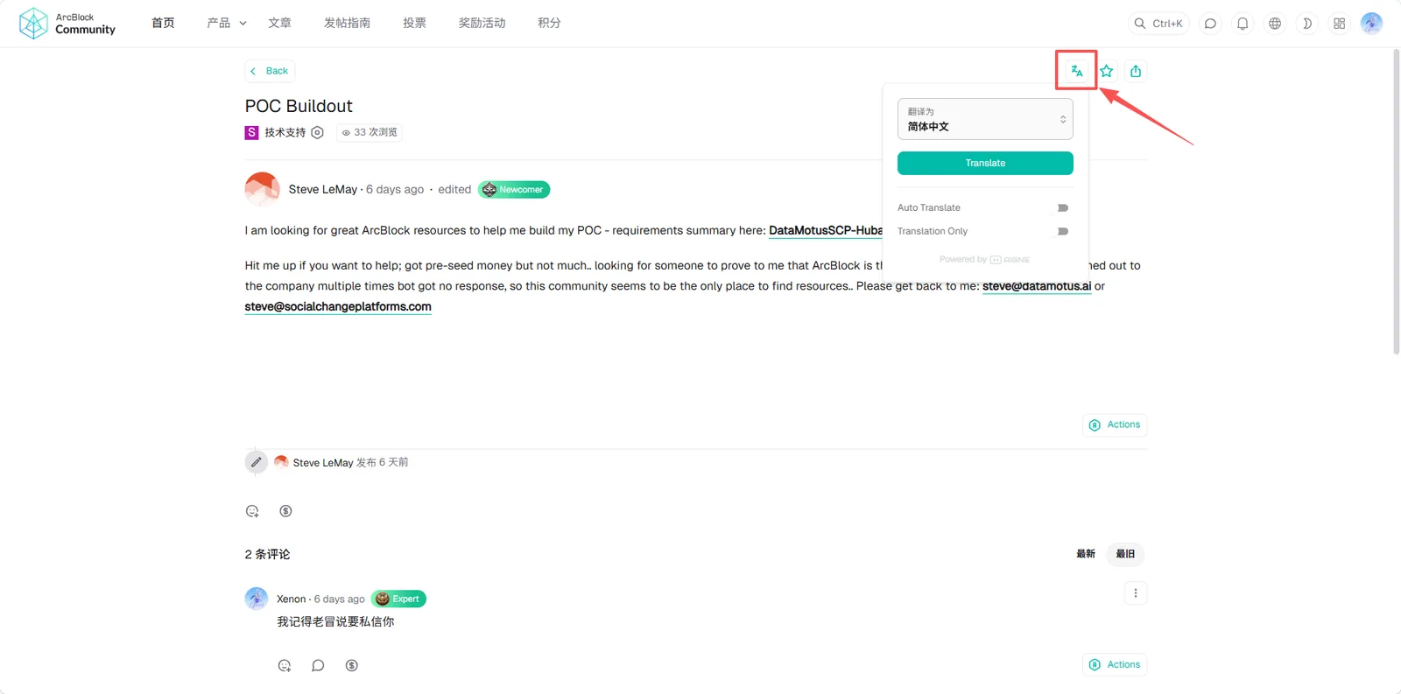The height and width of the screenshot is (694, 1401).
Task: Click the Expert badge beside Xenon
Action: tap(398, 599)
